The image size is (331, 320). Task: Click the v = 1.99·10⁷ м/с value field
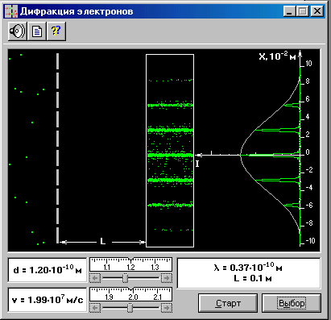pos(48,300)
